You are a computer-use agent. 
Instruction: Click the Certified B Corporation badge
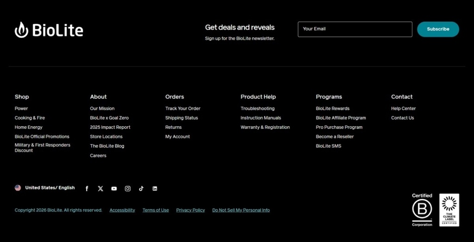(422, 210)
